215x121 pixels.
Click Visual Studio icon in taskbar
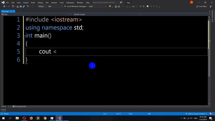click(59, 118)
